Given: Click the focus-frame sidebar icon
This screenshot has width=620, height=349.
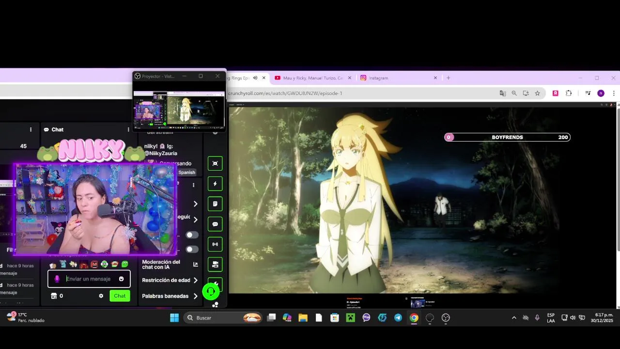Looking at the screenshot, I should point(215,163).
